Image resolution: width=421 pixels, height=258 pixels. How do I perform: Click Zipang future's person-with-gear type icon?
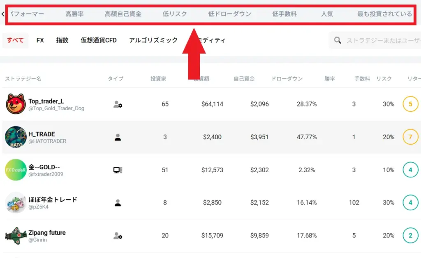117,235
